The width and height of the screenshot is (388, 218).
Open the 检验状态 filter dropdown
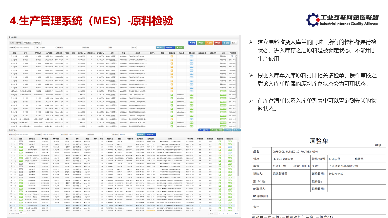pyautogui.click(x=128, y=134)
